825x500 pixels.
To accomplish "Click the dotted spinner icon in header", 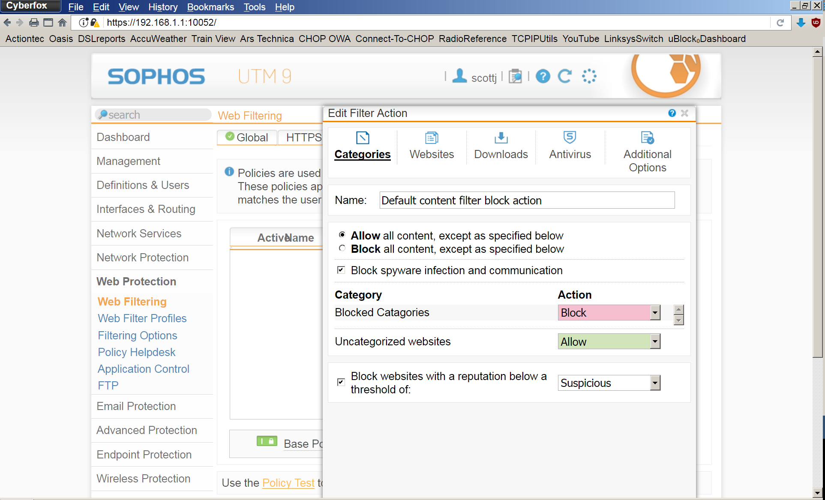I will coord(589,76).
